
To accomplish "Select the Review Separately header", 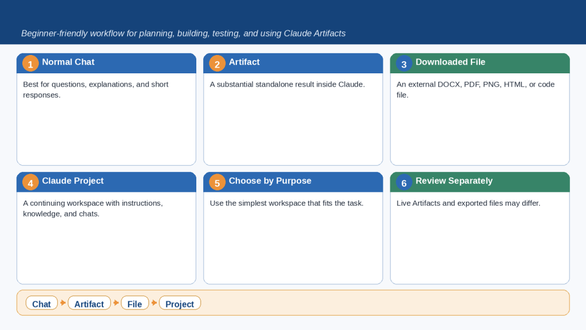I will 480,182.
